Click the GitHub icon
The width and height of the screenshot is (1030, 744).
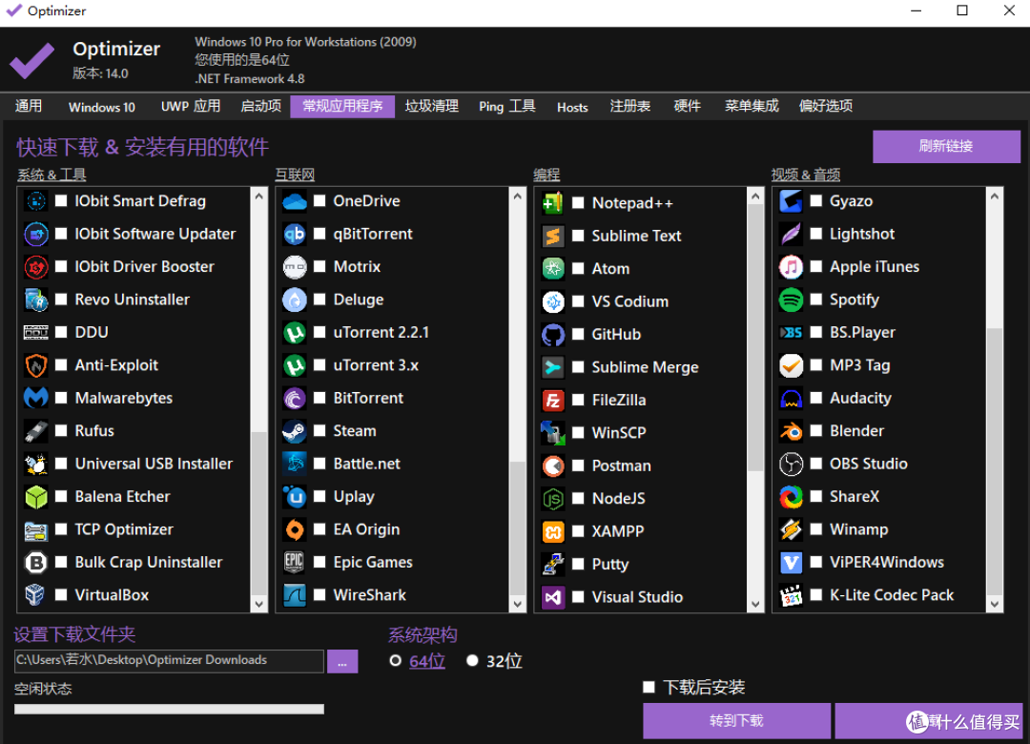[553, 334]
